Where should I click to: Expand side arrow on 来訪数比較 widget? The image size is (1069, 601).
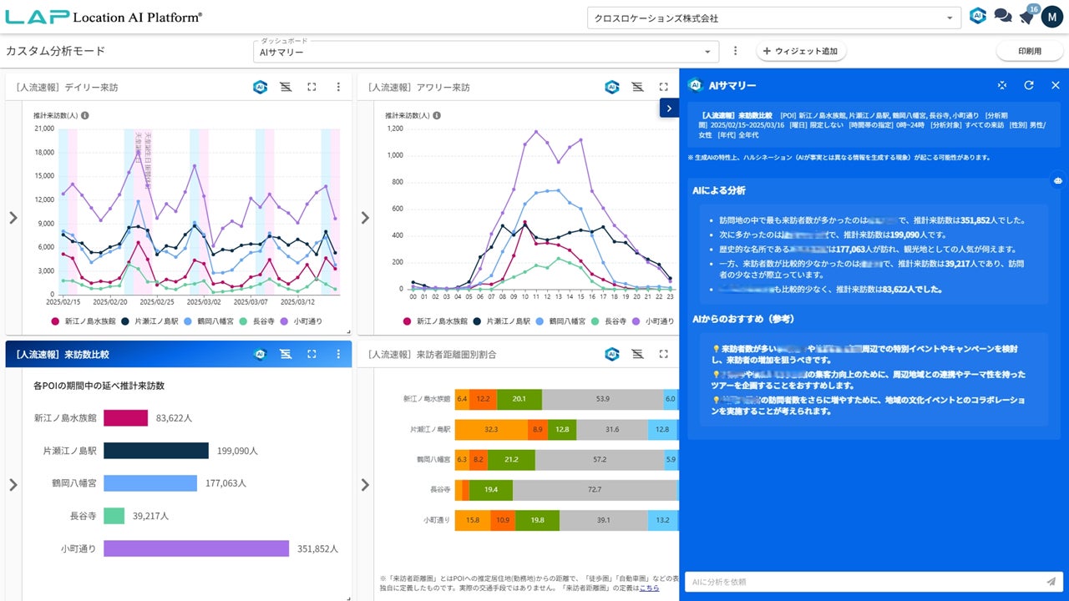click(x=13, y=485)
